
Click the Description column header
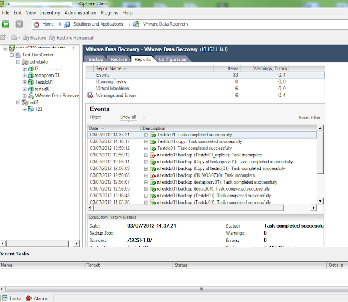[228, 128]
